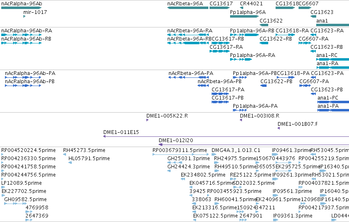
Task: Select the CG13617-PB protein
Action: [x=220, y=102]
